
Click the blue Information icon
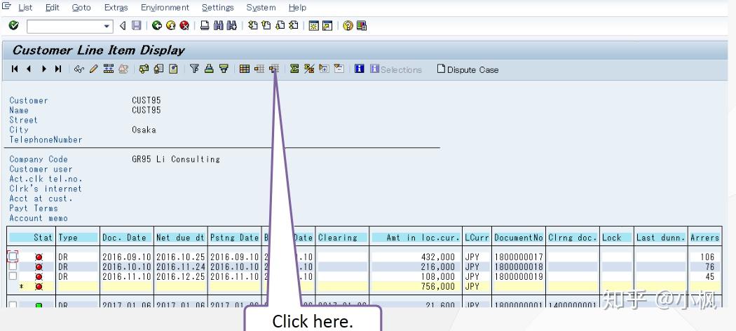[360, 69]
